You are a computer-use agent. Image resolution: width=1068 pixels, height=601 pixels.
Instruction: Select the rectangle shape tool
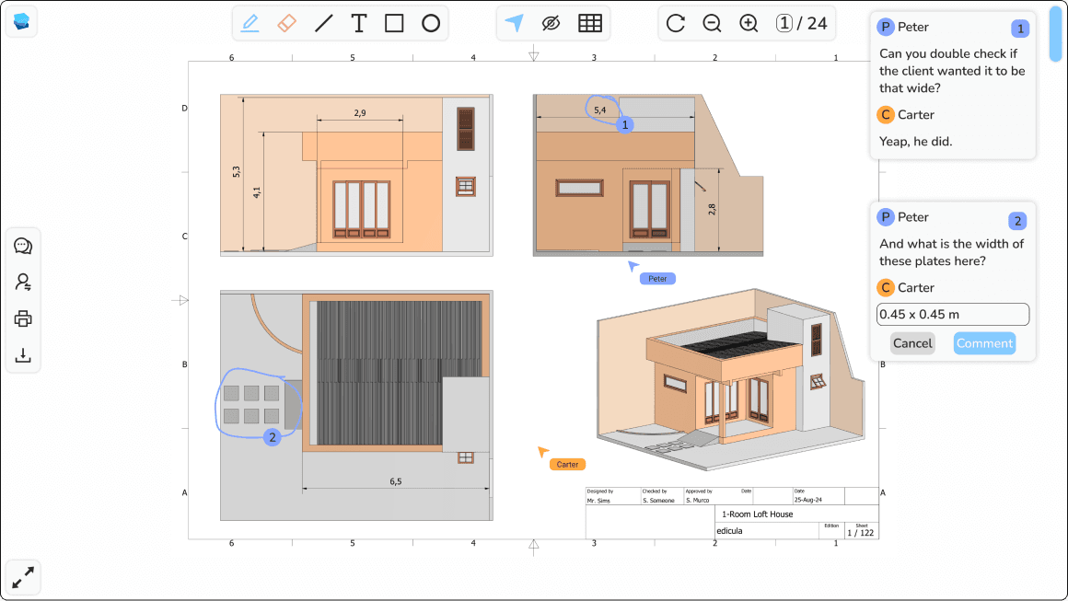[x=394, y=23]
